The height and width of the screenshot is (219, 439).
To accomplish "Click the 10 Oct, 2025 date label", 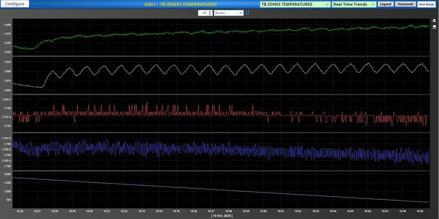I will click(221, 216).
